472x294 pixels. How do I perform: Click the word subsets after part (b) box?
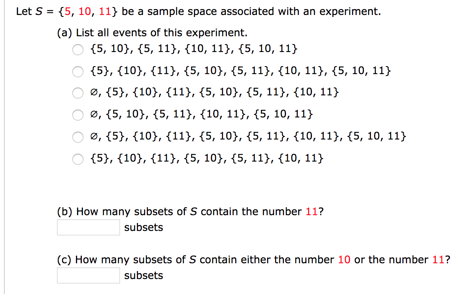pos(144,227)
